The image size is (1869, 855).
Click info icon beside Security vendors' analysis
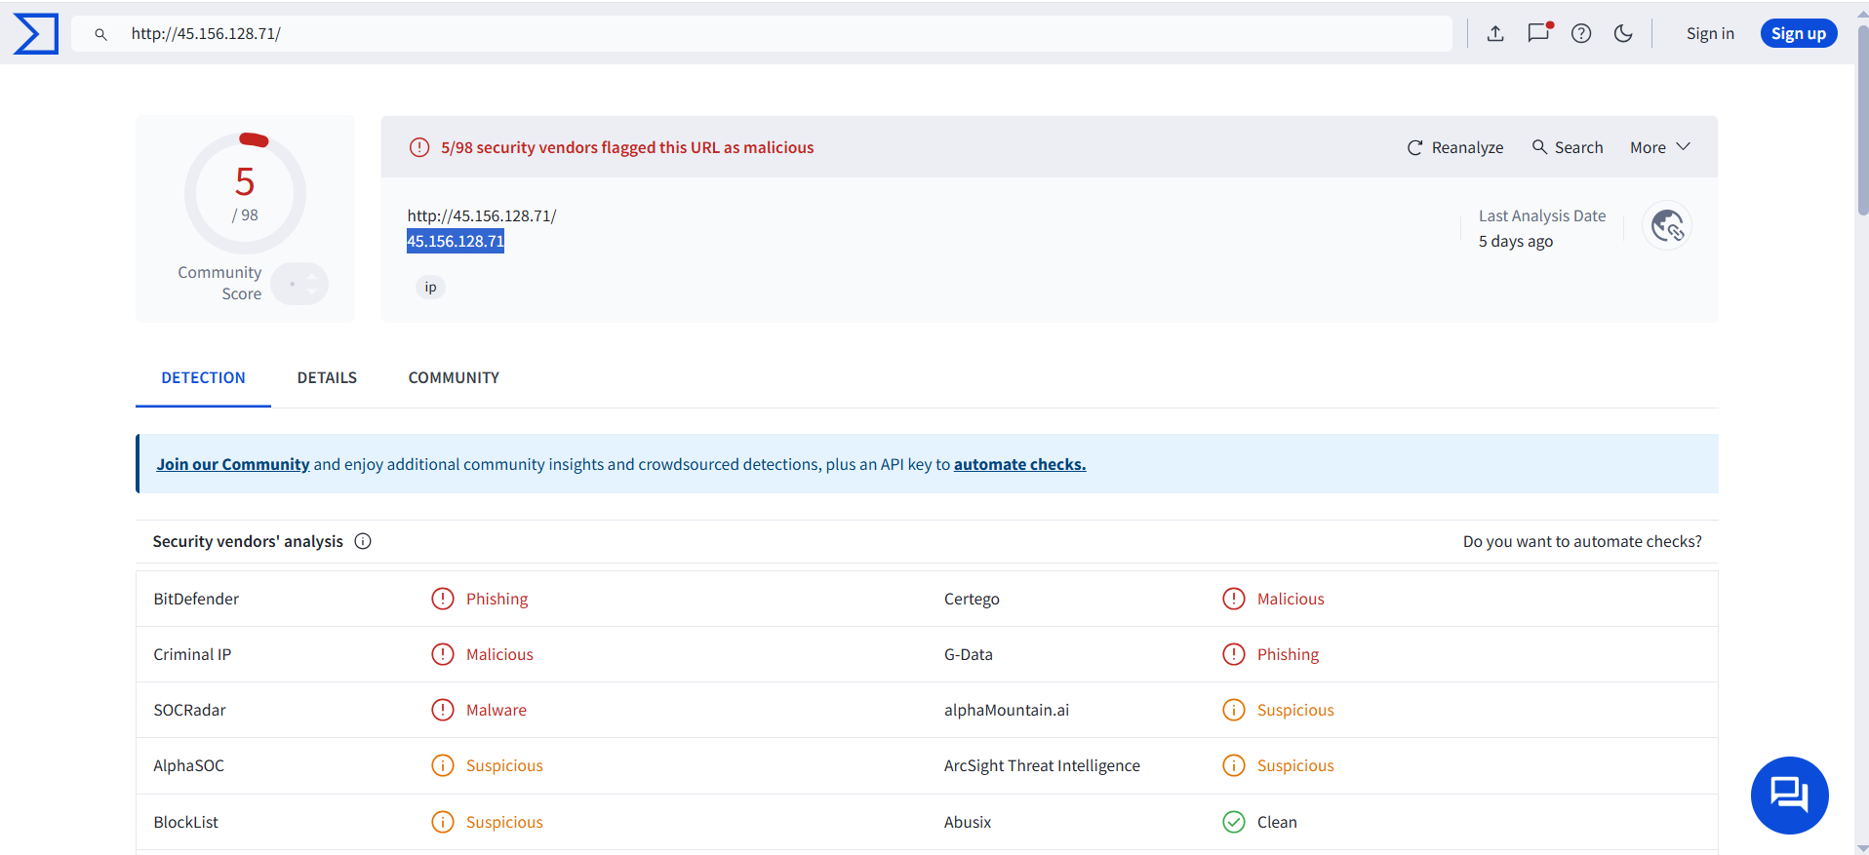pos(363,541)
